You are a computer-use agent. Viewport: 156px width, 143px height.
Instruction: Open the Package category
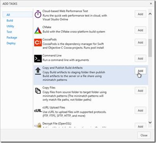[x=12, y=37]
